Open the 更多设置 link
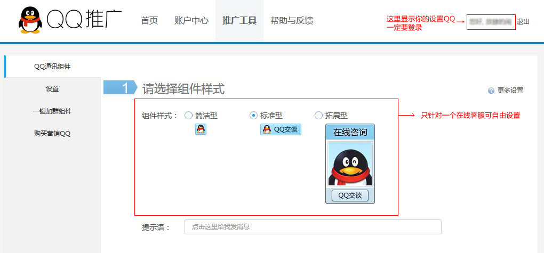 [510, 91]
